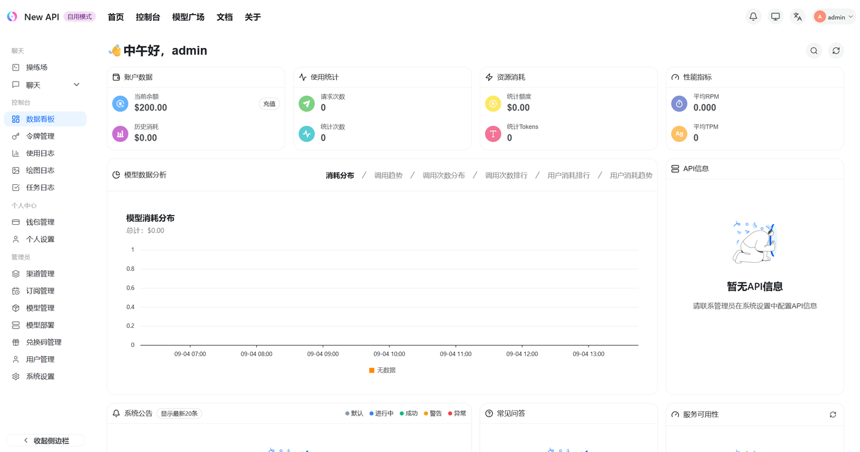Click the 总计：$0.00 chart subtitle

145,231
